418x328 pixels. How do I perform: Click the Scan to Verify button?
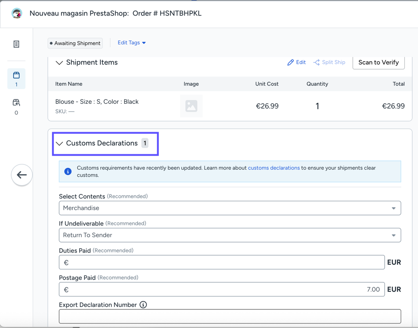379,62
